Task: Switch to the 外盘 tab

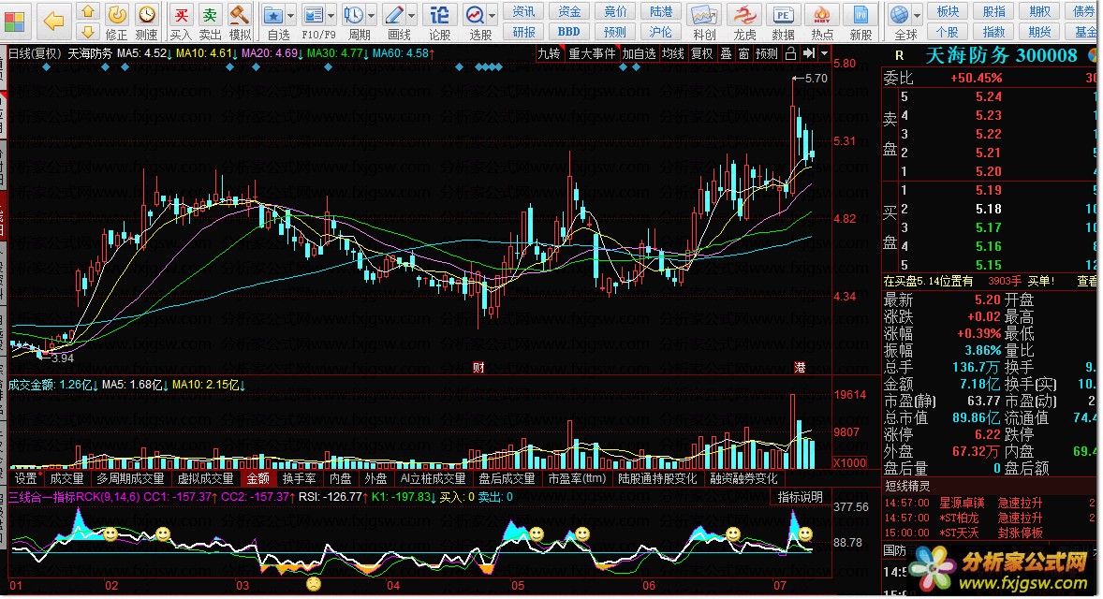Action: 375,479
